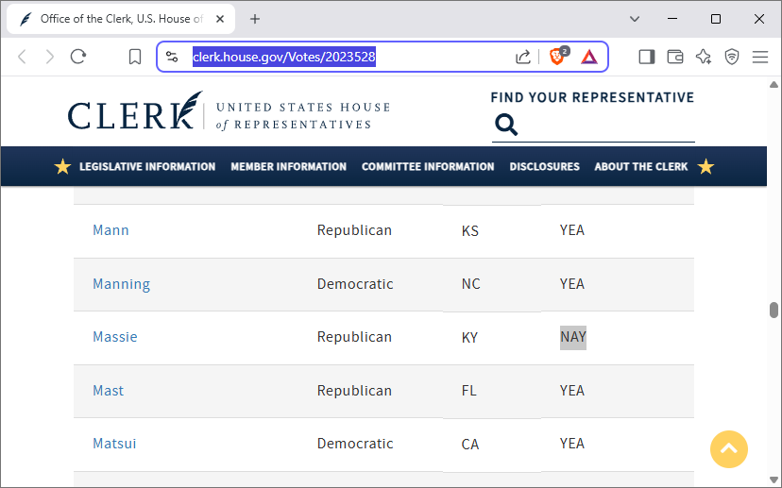The width and height of the screenshot is (782, 488).
Task: Open a new browser tab
Action: [x=255, y=19]
